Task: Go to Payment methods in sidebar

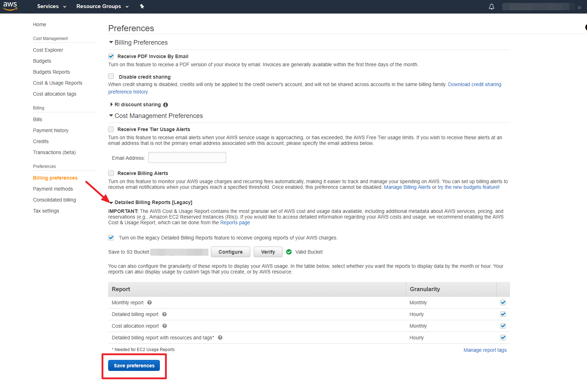Action: pos(53,189)
